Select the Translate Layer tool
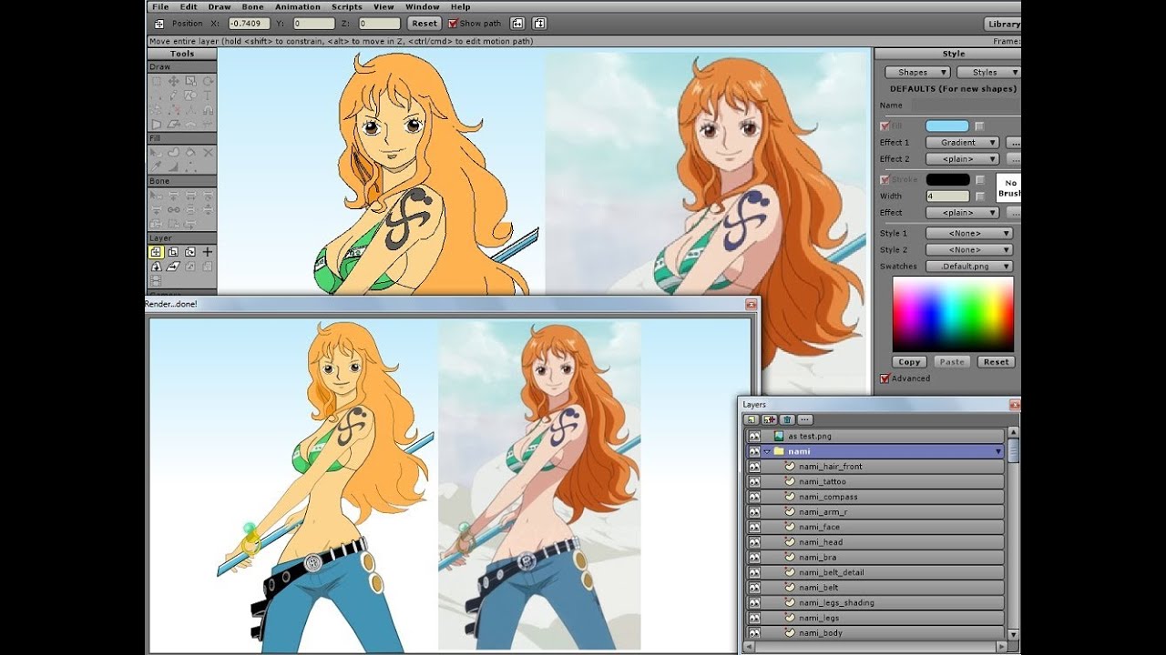This screenshot has width=1166, height=655. (x=156, y=252)
